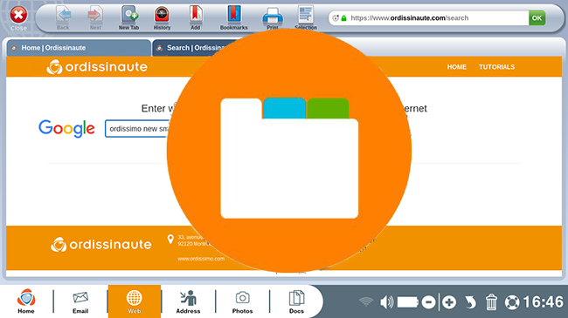Print the current web page
This screenshot has width=568, height=318.
[x=273, y=18]
